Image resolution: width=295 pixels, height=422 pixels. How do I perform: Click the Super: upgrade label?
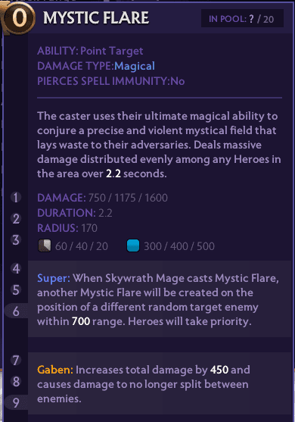point(54,278)
